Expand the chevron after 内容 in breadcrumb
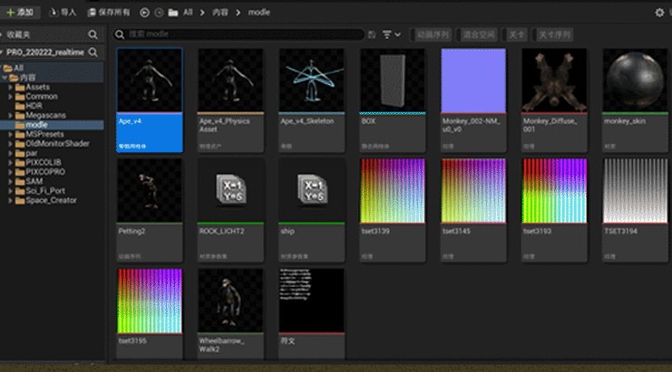 (x=239, y=13)
